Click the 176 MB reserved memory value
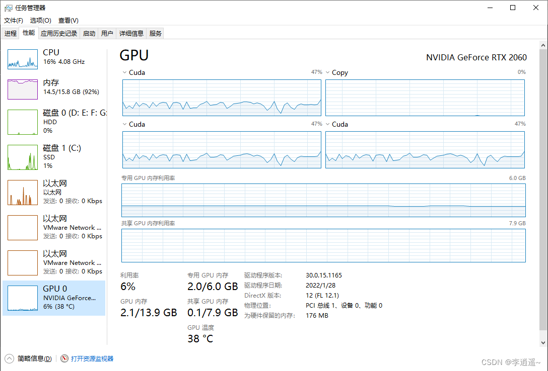Viewport: 548px width, 371px height. coord(317,316)
